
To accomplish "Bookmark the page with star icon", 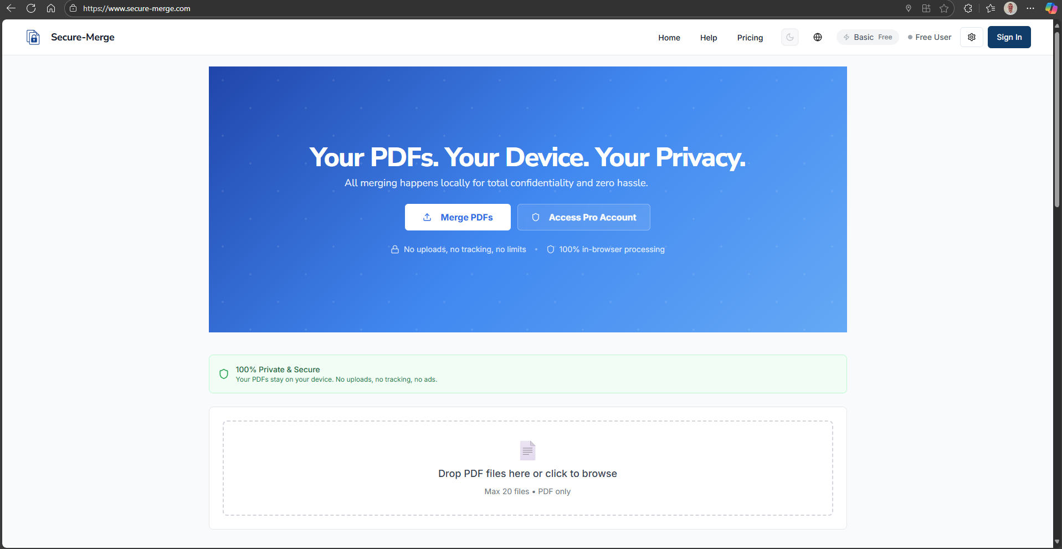I will 944,8.
